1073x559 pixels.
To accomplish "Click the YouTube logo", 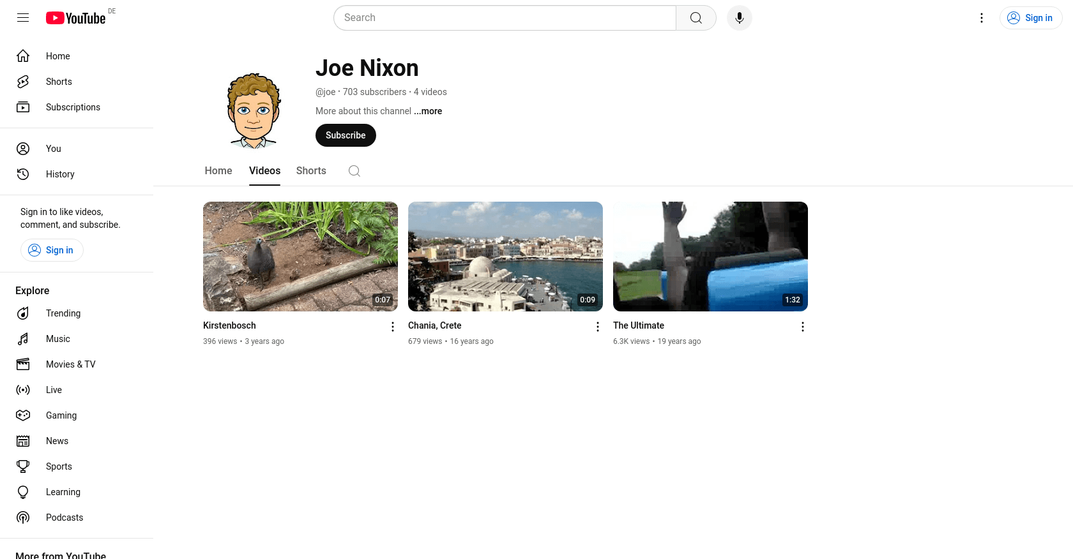I will 76,18.
